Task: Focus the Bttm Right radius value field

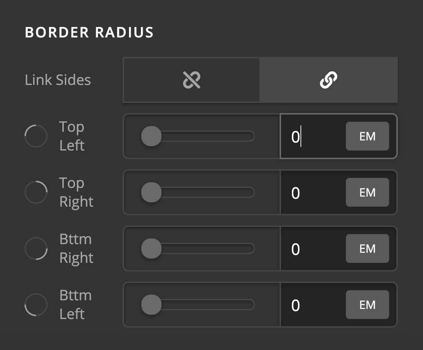Action: 313,248
